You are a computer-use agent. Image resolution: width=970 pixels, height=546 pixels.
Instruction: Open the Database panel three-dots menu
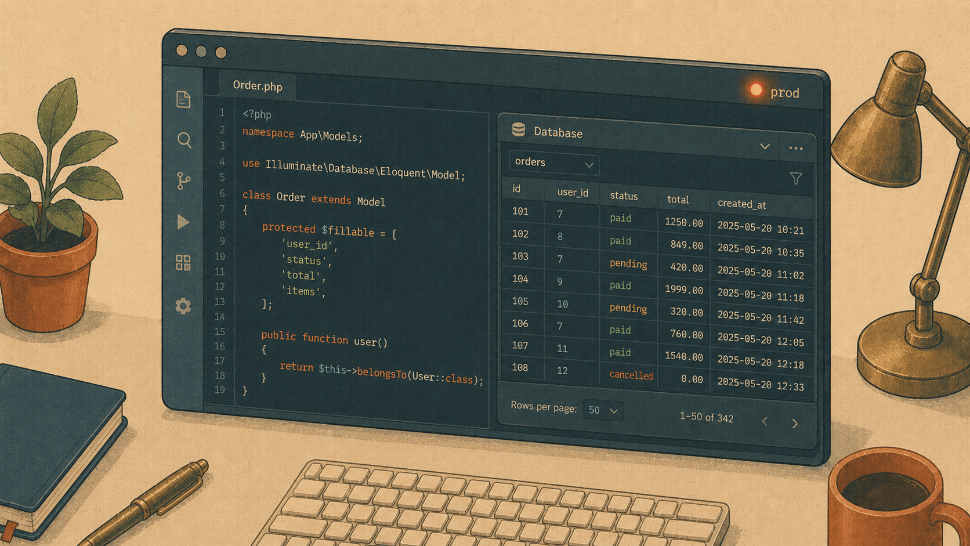[796, 149]
